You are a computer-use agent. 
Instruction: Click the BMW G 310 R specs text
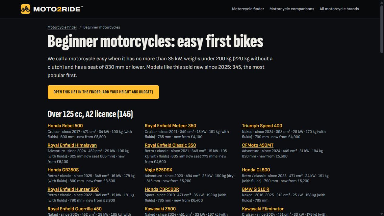coord(284,197)
